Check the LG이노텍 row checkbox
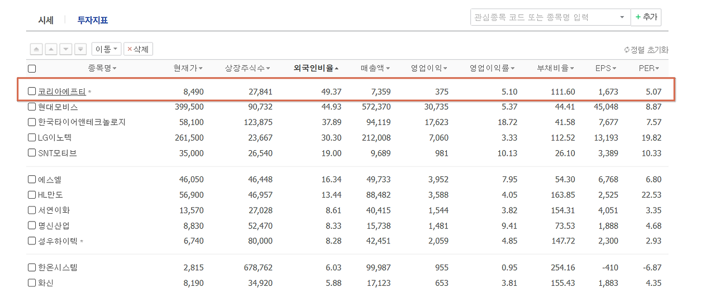The height and width of the screenshot is (288, 715). [x=32, y=137]
